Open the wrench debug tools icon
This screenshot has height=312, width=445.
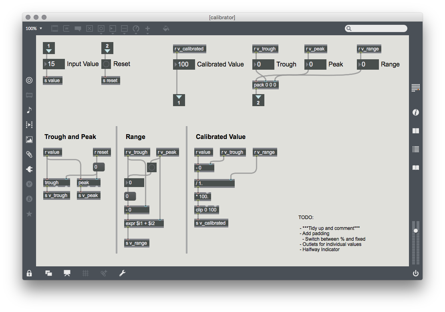tap(122, 273)
